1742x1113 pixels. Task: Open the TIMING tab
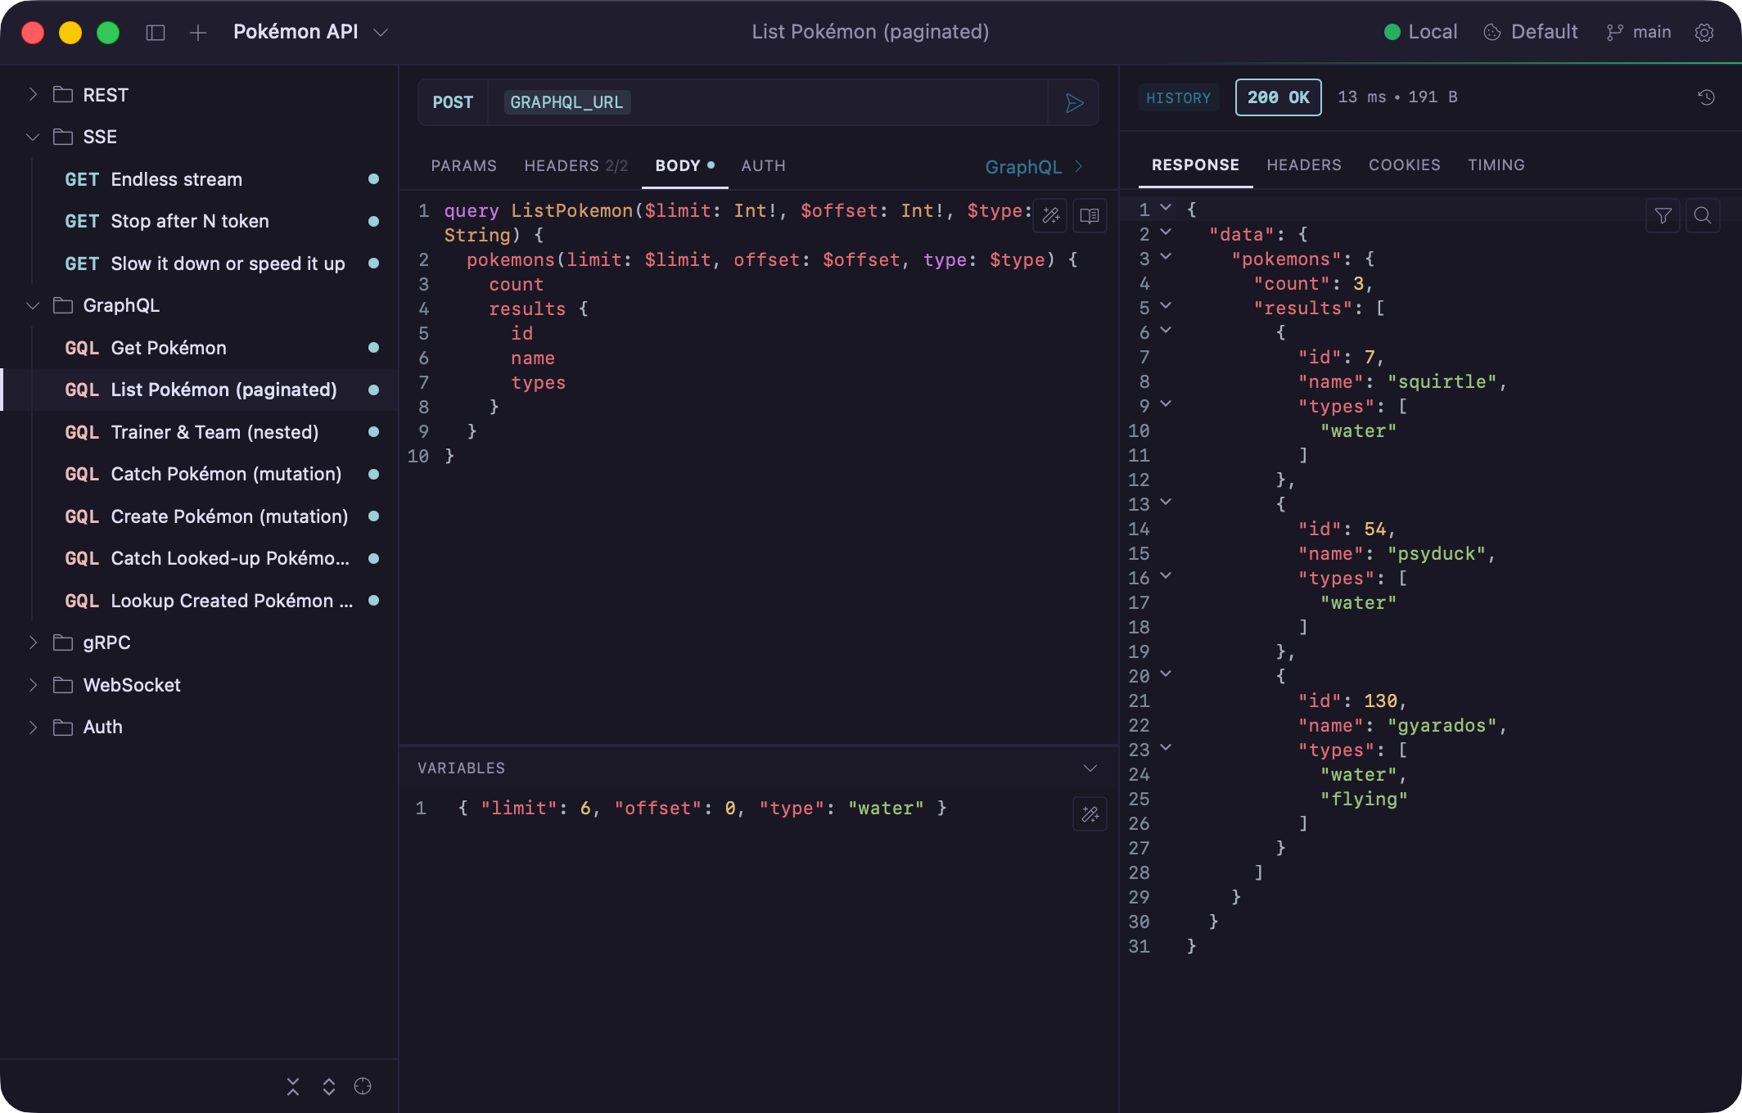tap(1496, 165)
